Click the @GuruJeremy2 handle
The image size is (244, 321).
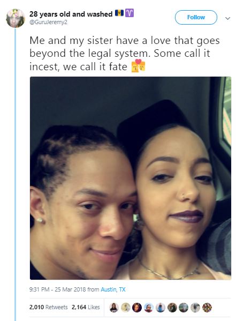pyautogui.click(x=49, y=22)
